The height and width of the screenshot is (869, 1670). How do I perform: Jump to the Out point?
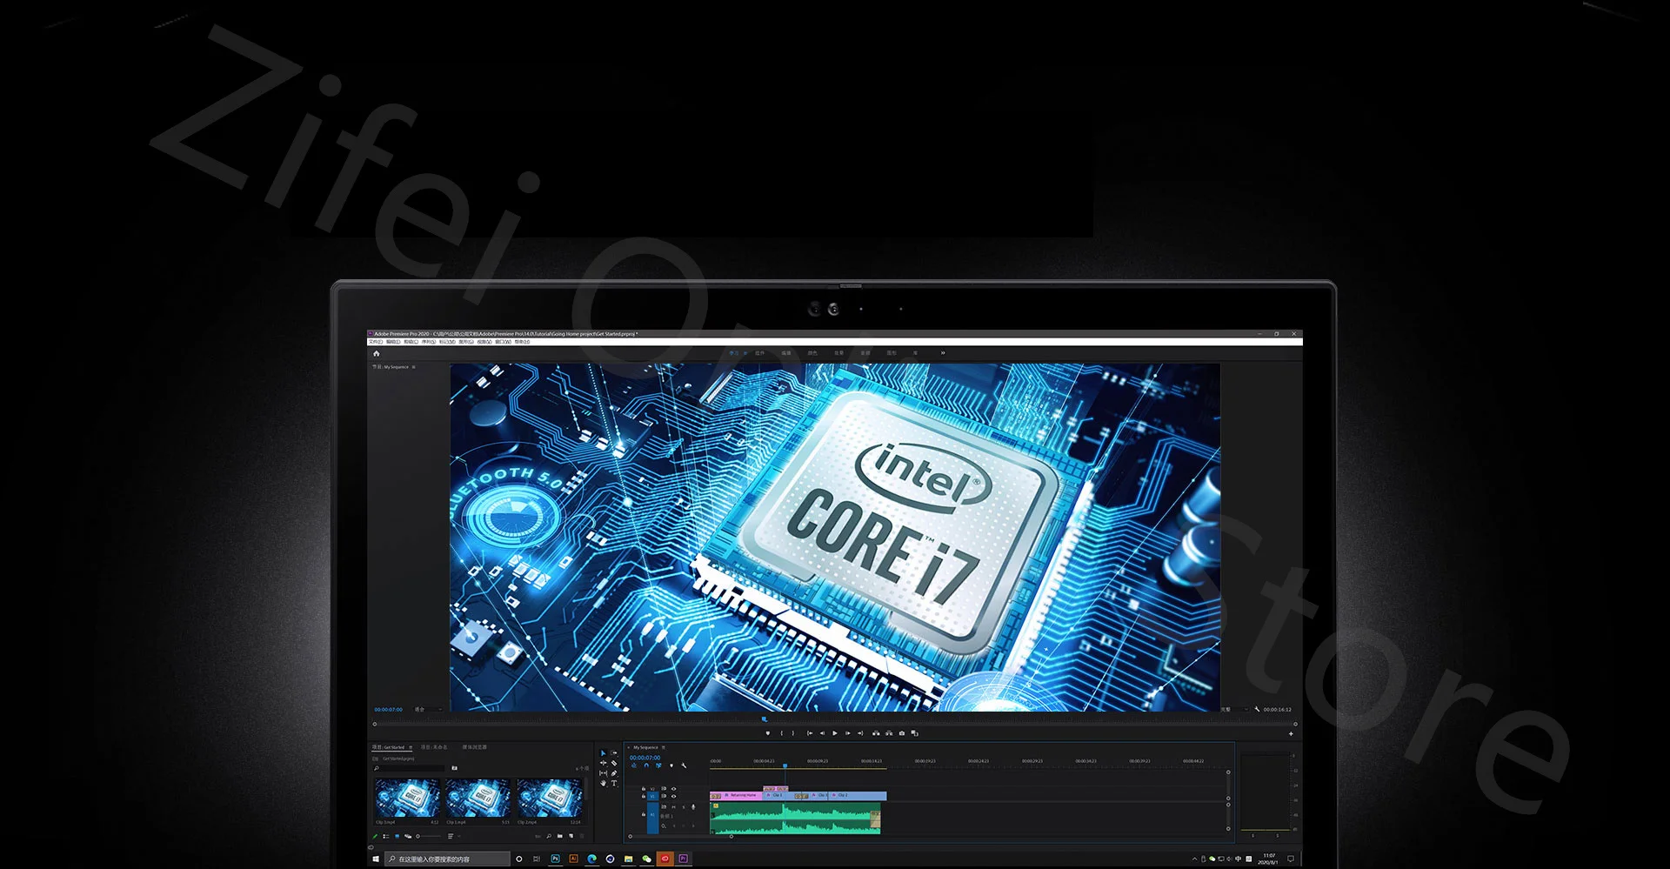point(860,733)
